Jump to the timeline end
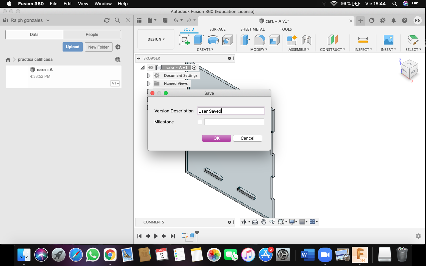This screenshot has height=266, width=426. [x=172, y=236]
